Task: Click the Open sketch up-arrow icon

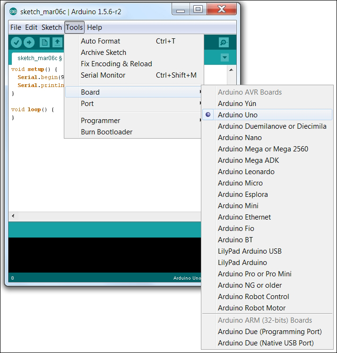Action: 57,42
